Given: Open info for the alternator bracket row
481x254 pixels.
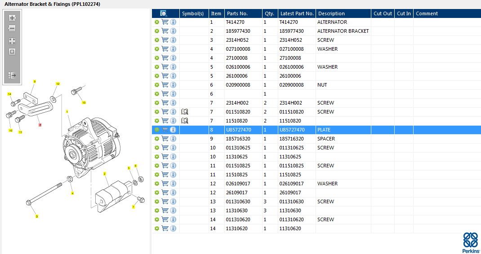Looking at the screenshot, I should pos(173,31).
